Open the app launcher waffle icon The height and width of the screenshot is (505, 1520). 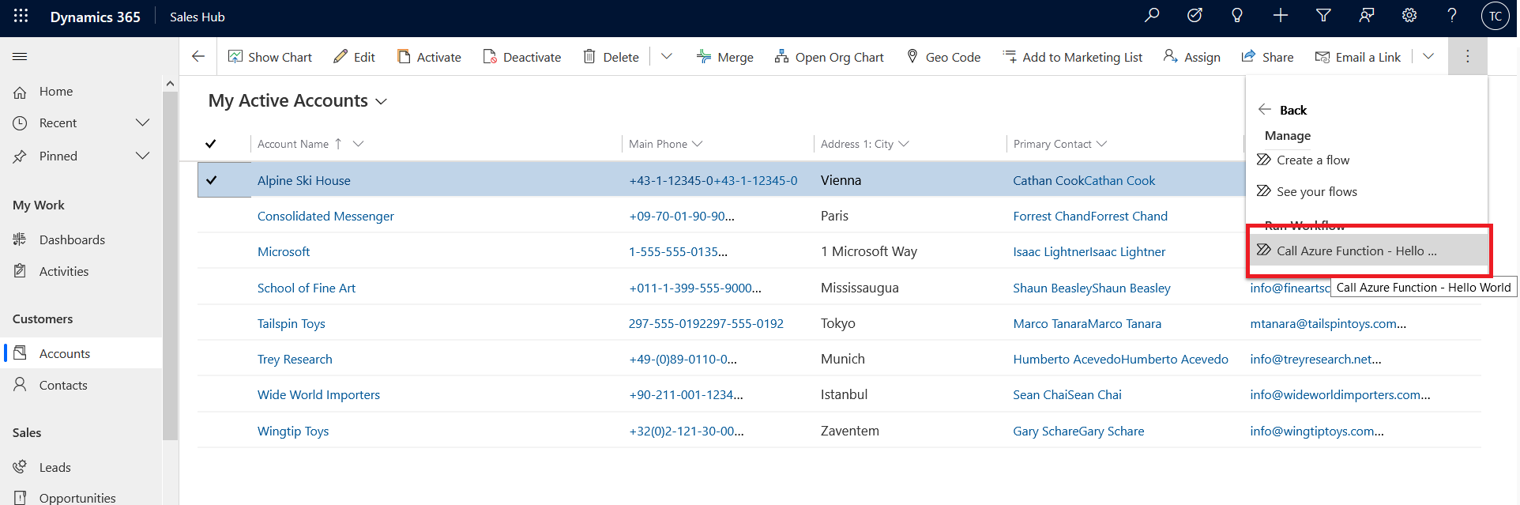click(21, 17)
